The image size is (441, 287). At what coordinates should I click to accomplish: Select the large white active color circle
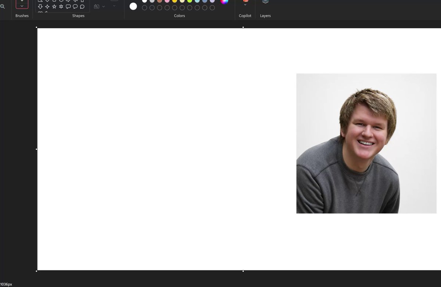click(x=133, y=6)
